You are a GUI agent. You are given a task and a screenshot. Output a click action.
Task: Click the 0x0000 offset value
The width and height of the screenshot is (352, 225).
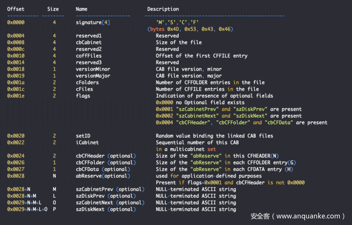pyautogui.click(x=16, y=22)
